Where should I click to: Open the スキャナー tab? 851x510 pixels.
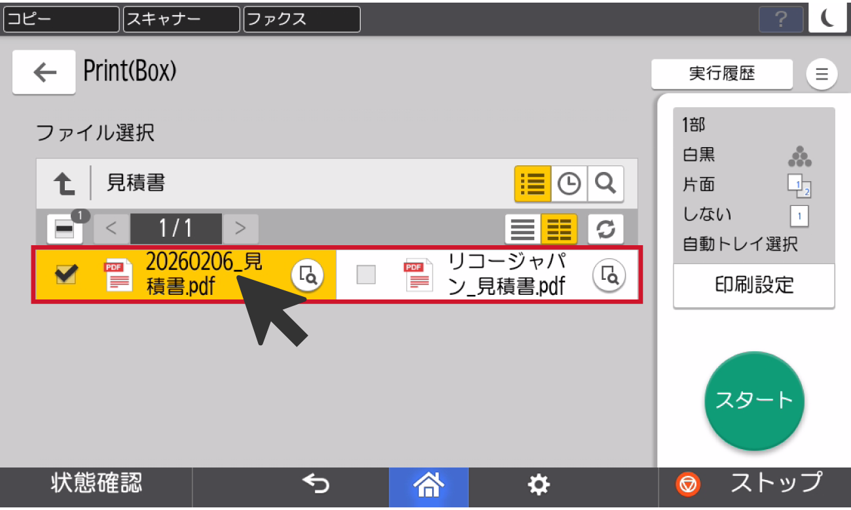[181, 19]
